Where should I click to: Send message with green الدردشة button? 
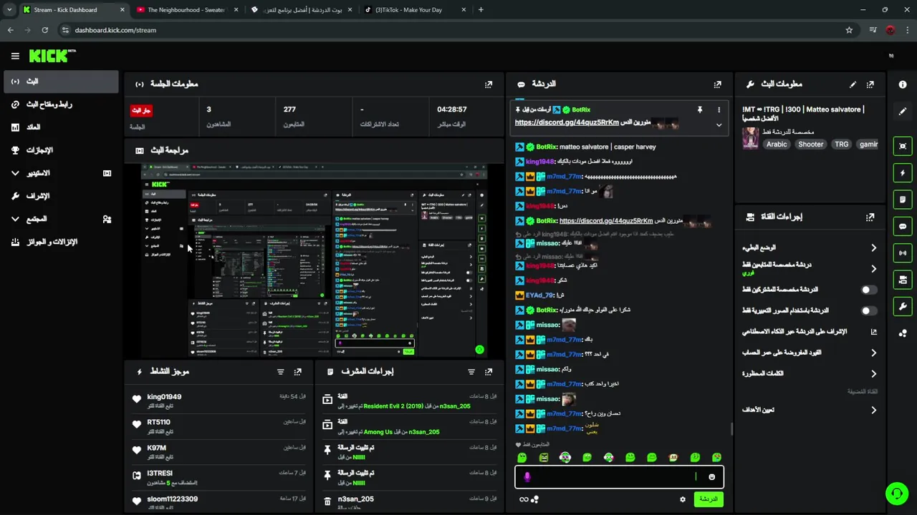point(709,499)
